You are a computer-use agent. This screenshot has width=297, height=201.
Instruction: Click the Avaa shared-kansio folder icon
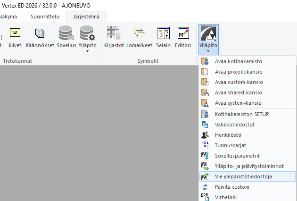pos(205,93)
